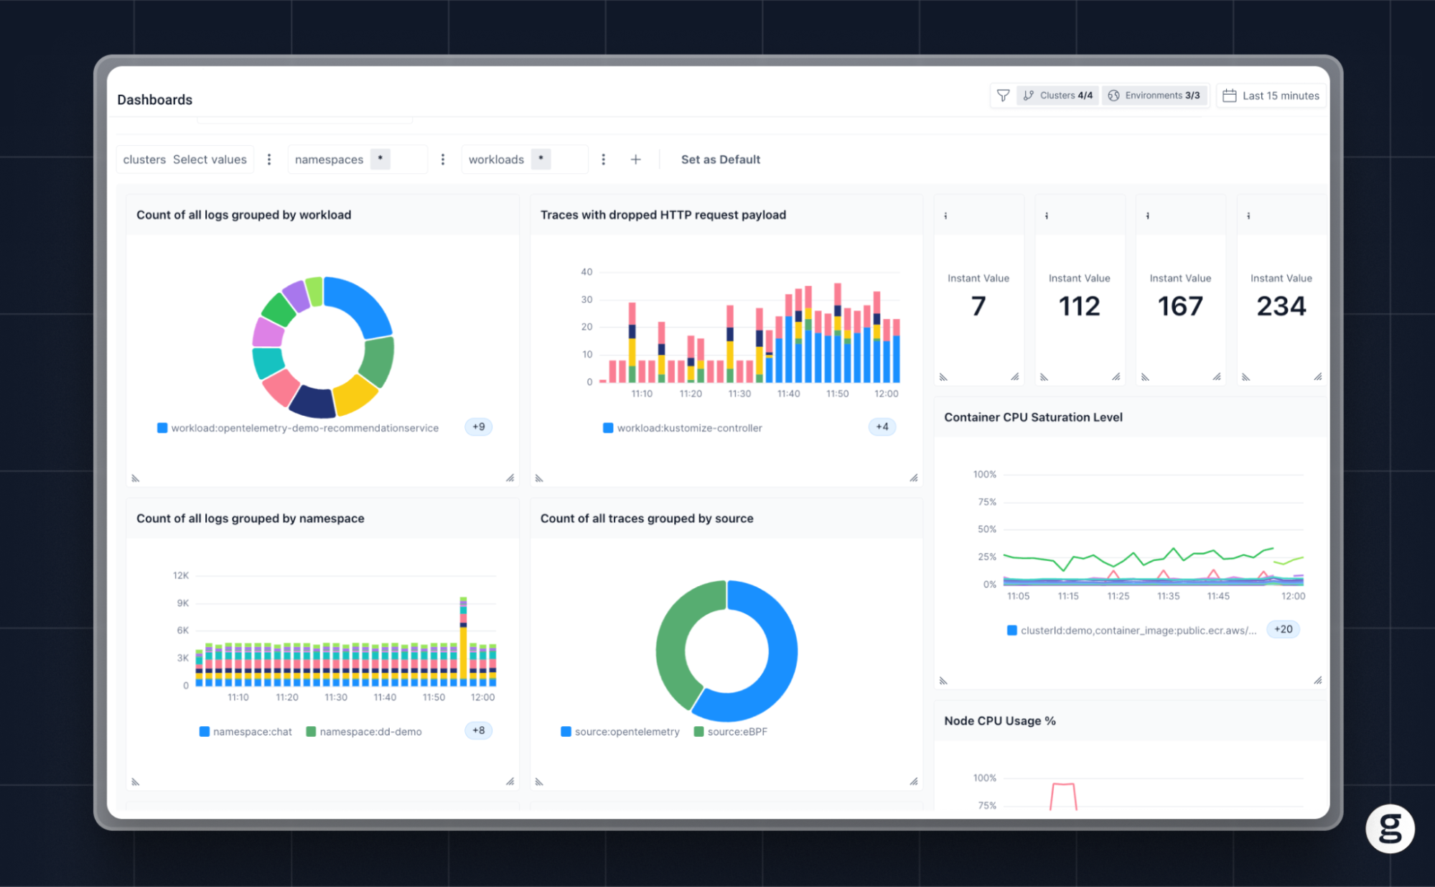Click the Add panel plus button
1435x887 pixels.
pyautogui.click(x=635, y=159)
